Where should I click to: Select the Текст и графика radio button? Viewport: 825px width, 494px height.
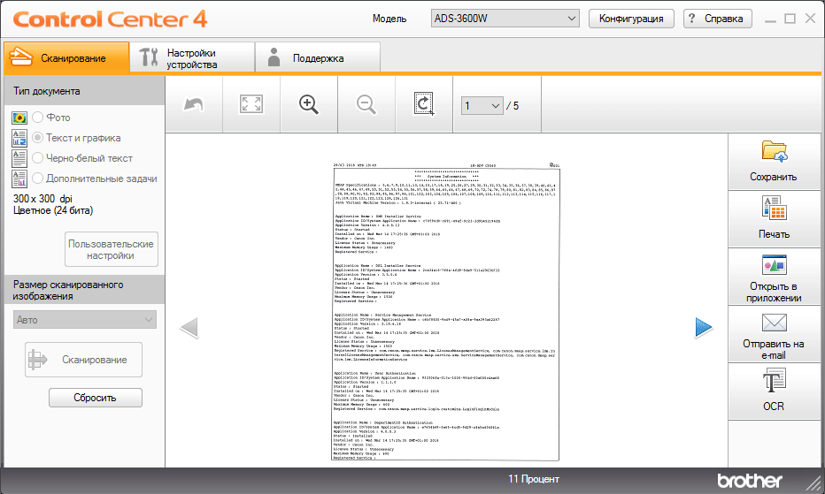(38, 138)
